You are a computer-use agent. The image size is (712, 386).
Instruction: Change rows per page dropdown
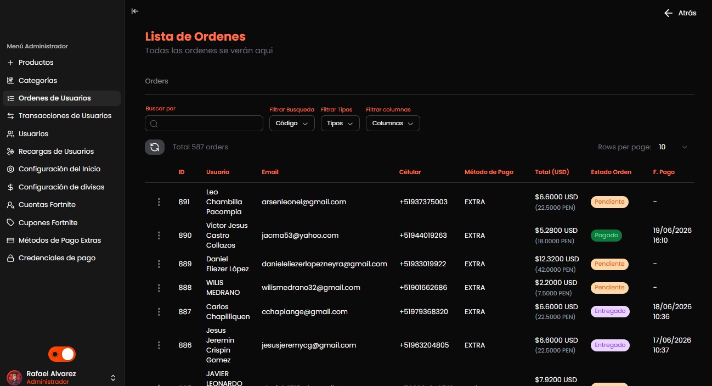click(x=673, y=147)
